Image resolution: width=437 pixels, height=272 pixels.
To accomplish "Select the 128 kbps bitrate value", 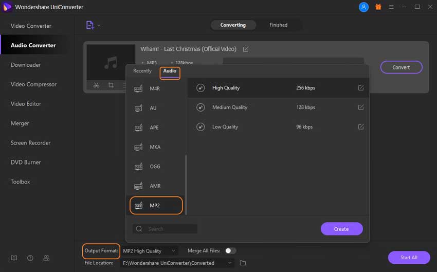I will pos(305,107).
